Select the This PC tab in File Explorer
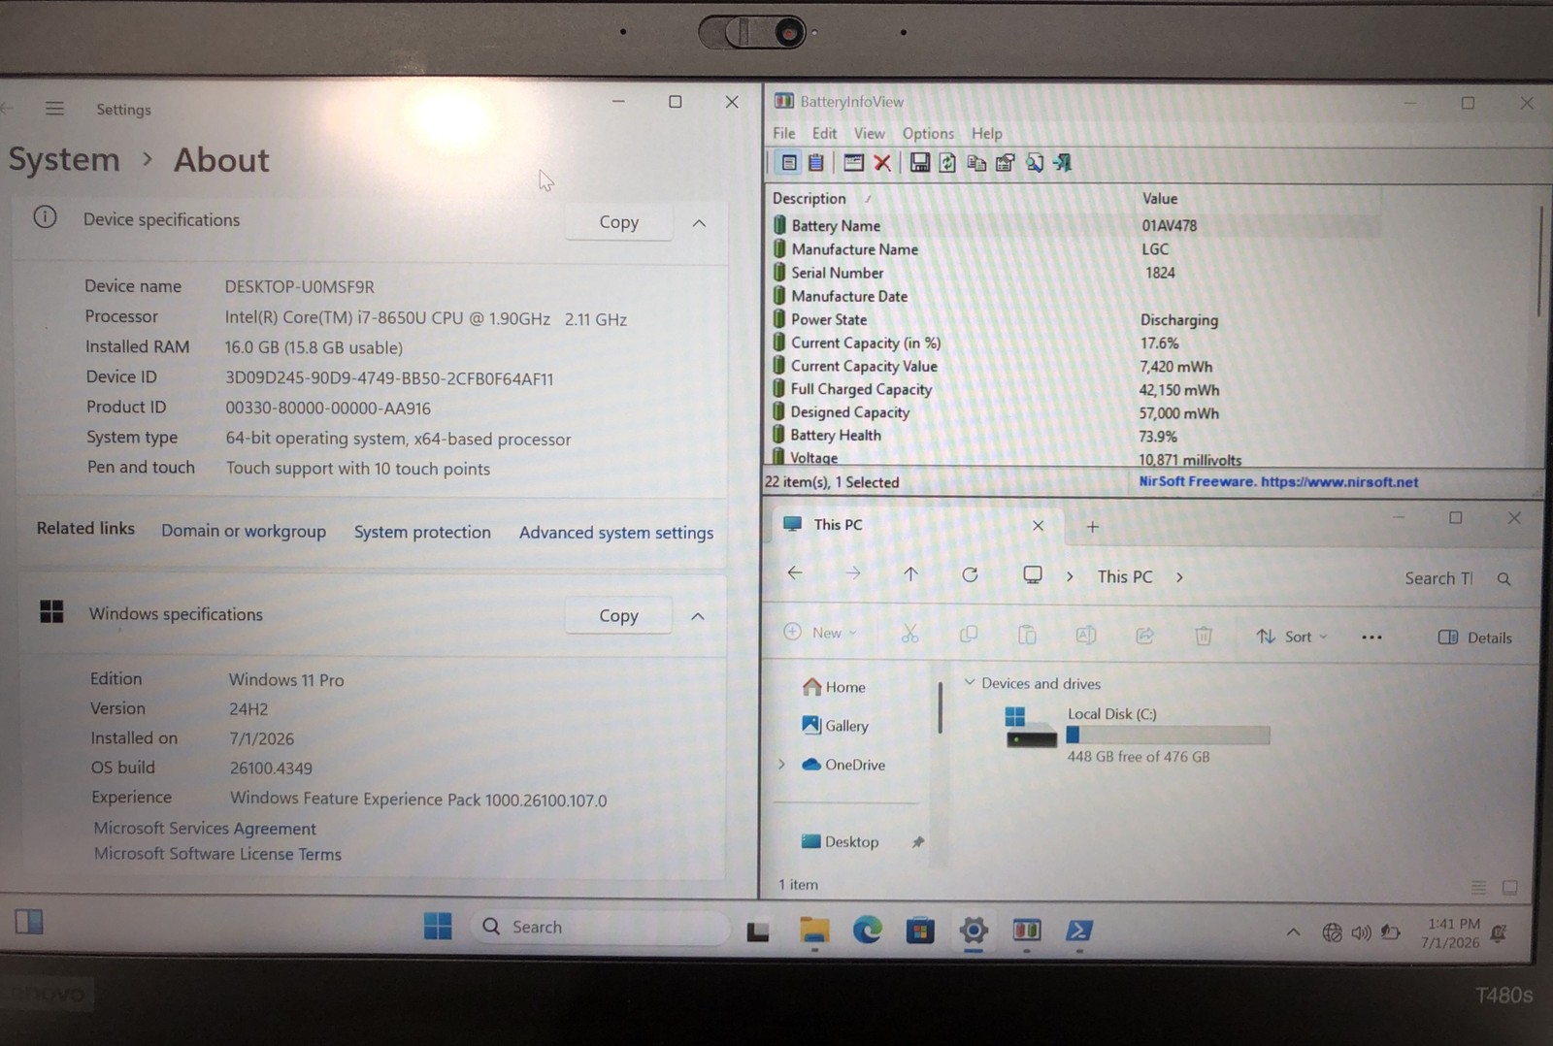This screenshot has height=1046, width=1553. click(x=916, y=525)
